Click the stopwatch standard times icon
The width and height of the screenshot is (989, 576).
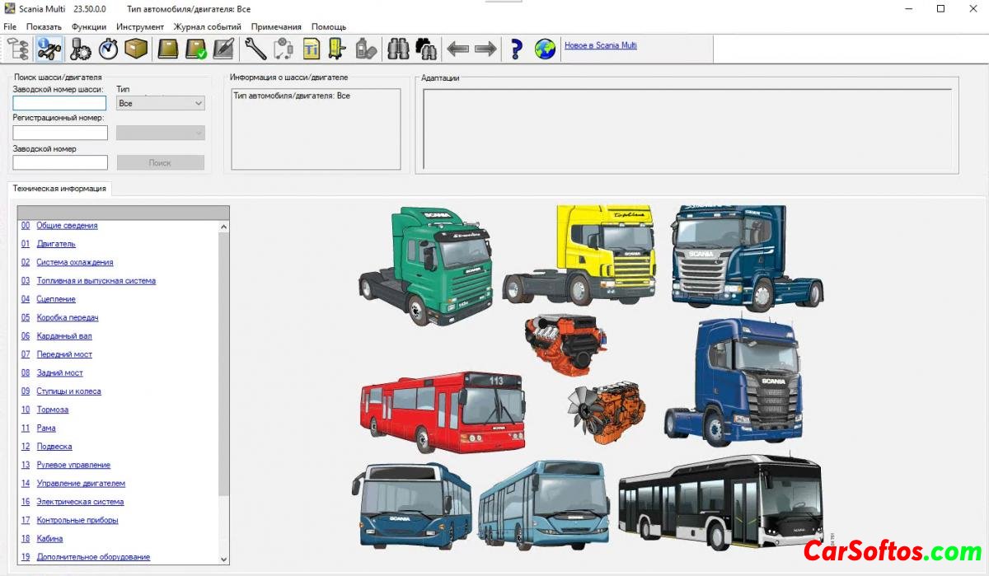coord(108,49)
